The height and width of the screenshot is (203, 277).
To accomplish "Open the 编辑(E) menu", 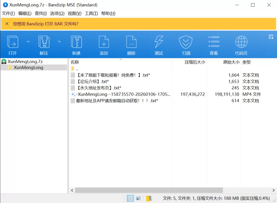I will (x=25, y=13).
